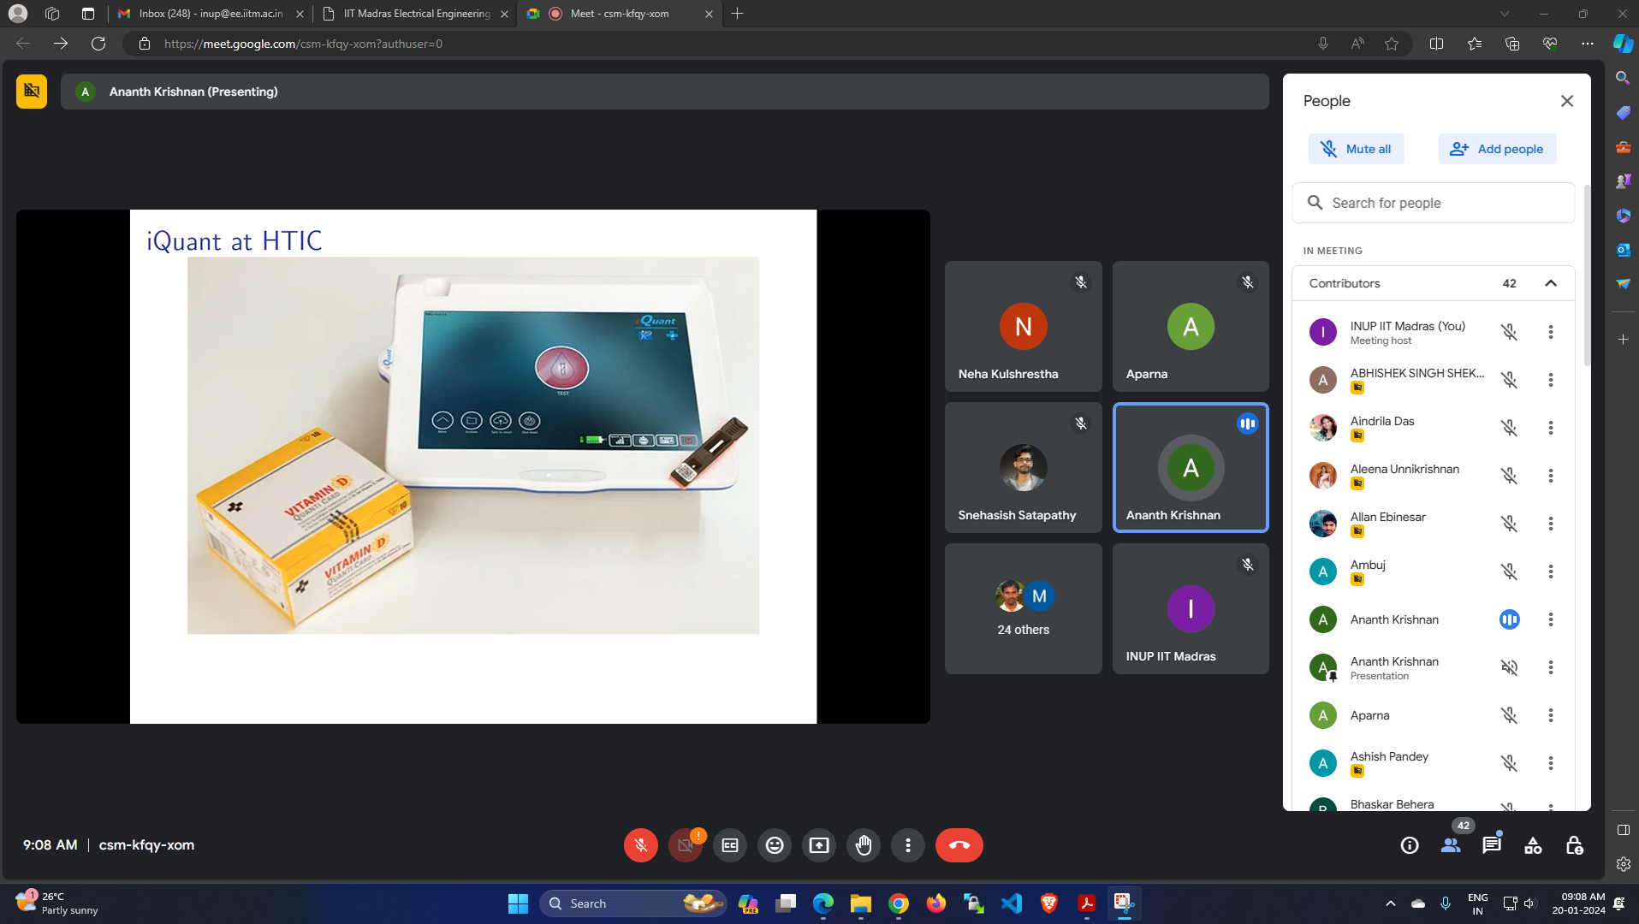Click the browser address bar URL
Viewport: 1639px width, 924px height.
click(x=303, y=44)
